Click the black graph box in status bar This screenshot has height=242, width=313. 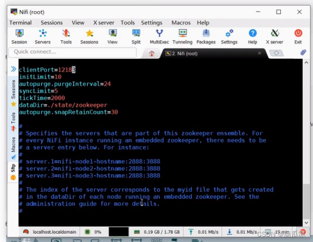(x=119, y=232)
